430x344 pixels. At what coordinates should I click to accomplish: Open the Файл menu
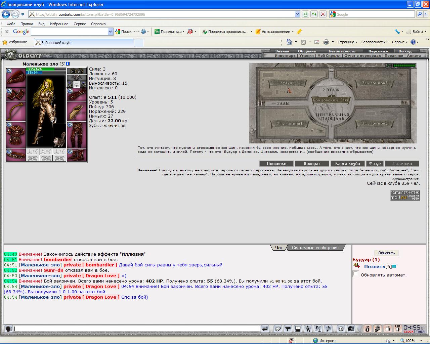(11, 24)
